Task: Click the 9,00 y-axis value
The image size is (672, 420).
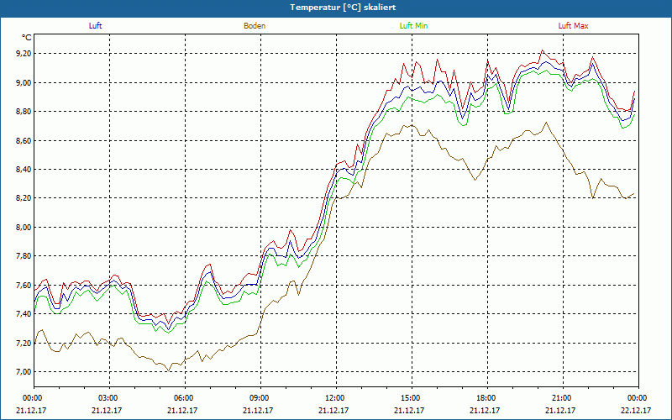Action: tap(24, 82)
